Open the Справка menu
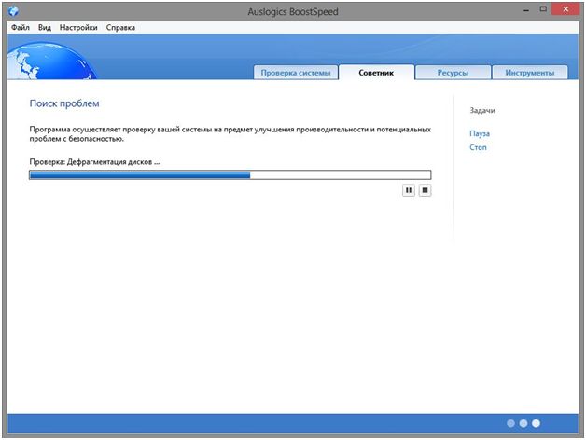The image size is (586, 440). tap(120, 28)
